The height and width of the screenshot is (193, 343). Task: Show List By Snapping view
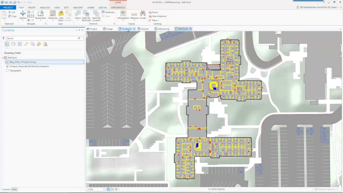[x=33, y=44]
